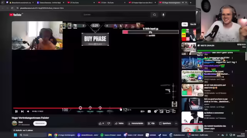
Task: Open the Discord taskbar item
Action: tap(134, 135)
